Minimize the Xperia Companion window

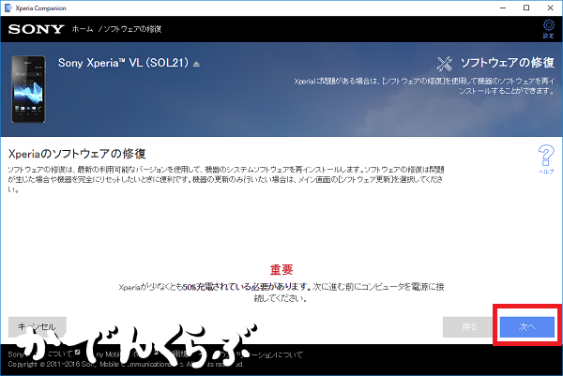(503, 8)
